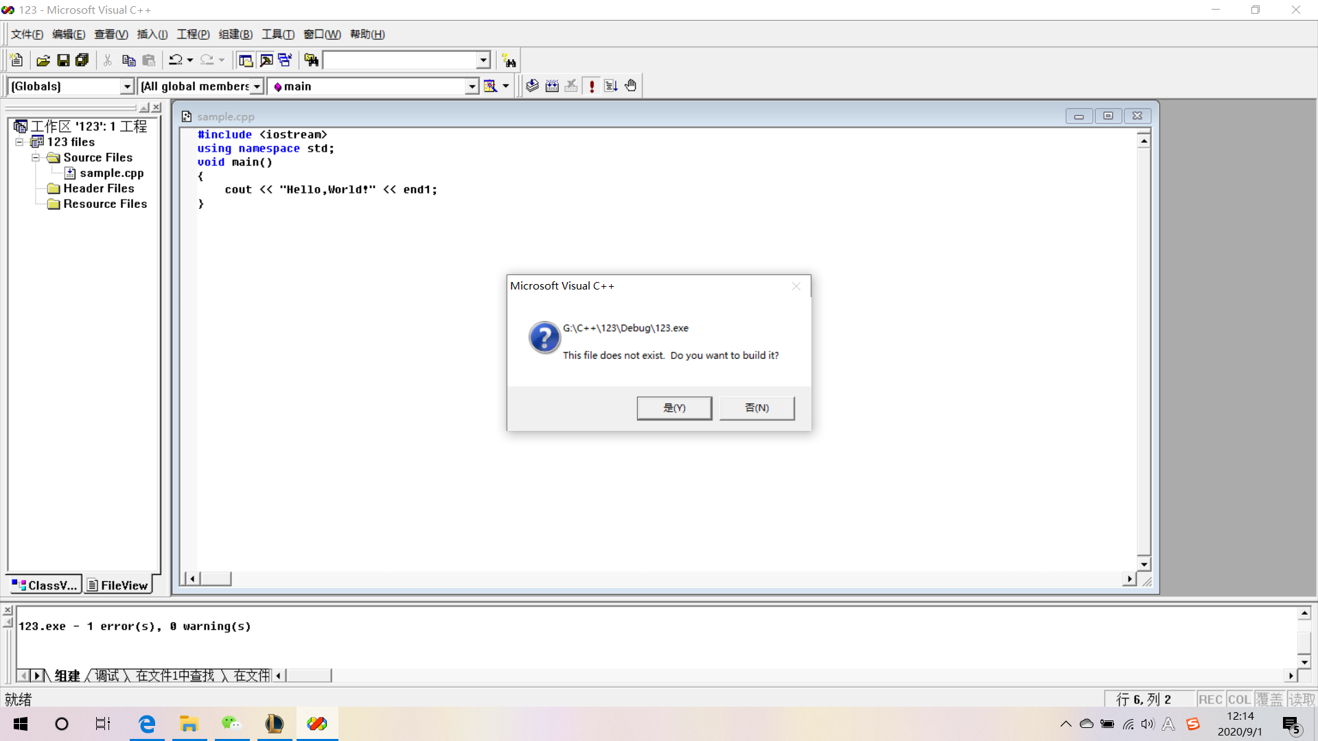Collapse the Source Files folder node
Viewport: 1318px width, 741px height.
point(36,158)
